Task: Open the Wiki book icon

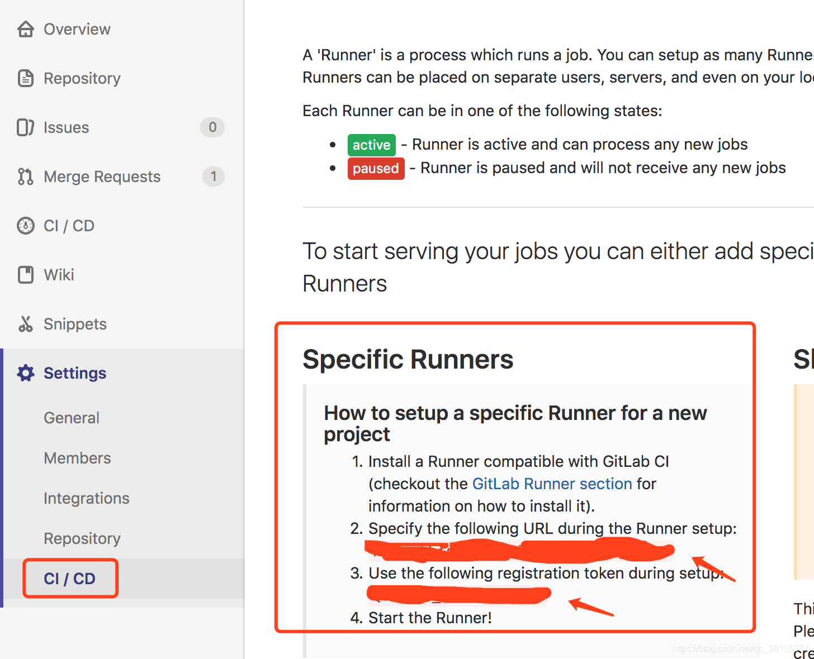Action: [x=26, y=275]
